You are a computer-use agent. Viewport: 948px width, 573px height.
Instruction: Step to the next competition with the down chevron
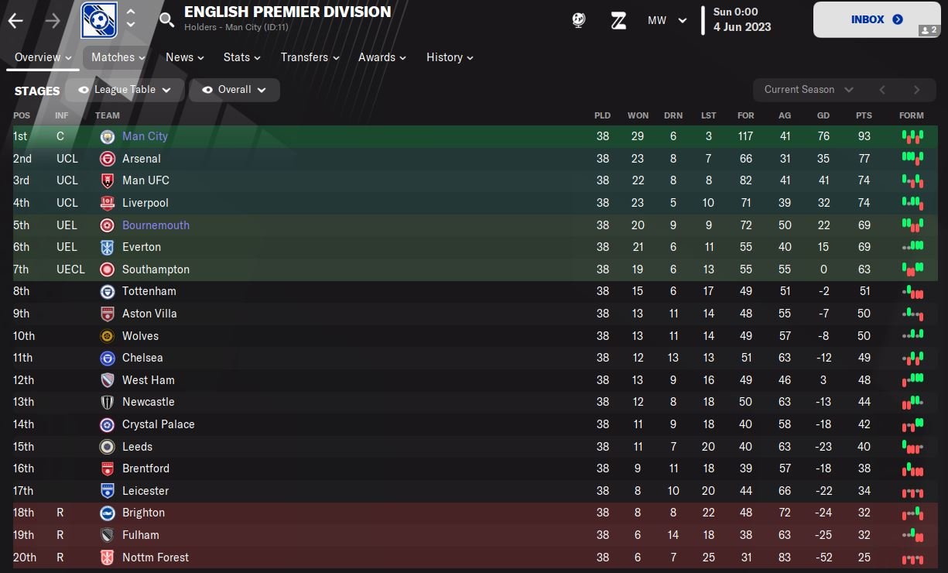pyautogui.click(x=131, y=26)
